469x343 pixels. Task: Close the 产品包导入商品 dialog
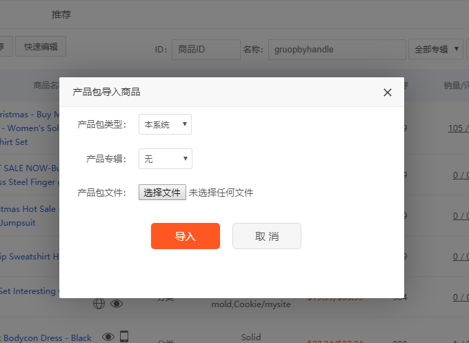[x=388, y=92]
